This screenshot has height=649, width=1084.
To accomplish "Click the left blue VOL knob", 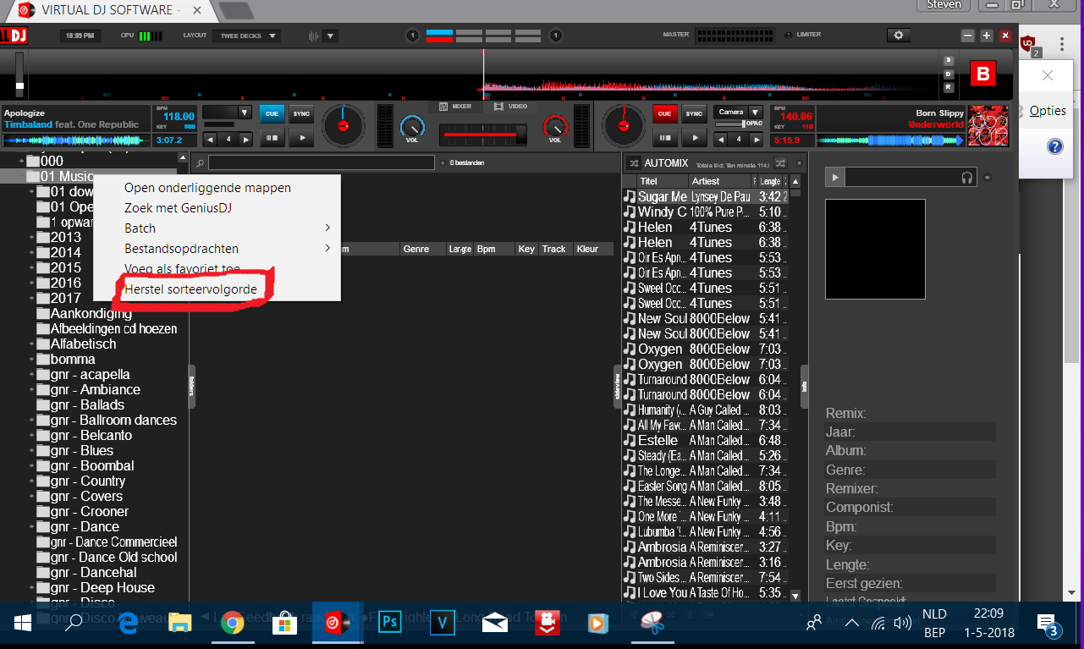I will 412,126.
